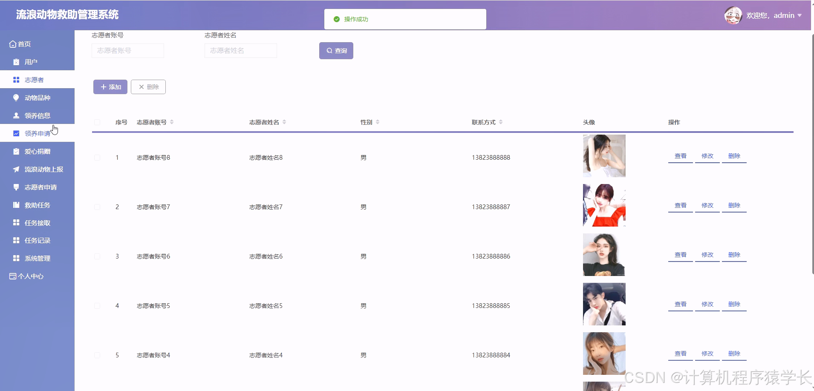Click the 爱心捐赠 donation icon
The height and width of the screenshot is (391, 814).
16,151
